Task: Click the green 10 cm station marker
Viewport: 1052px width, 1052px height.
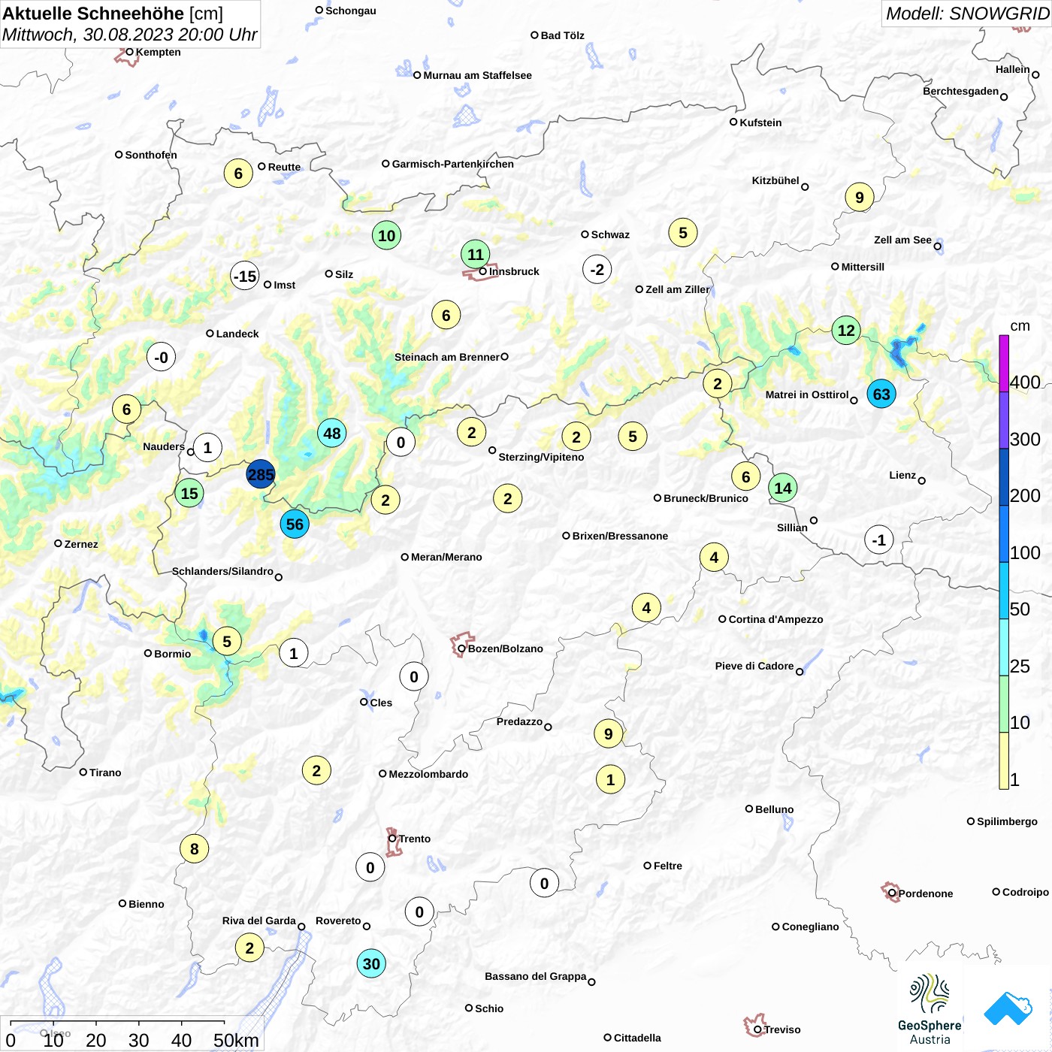Action: coord(387,235)
